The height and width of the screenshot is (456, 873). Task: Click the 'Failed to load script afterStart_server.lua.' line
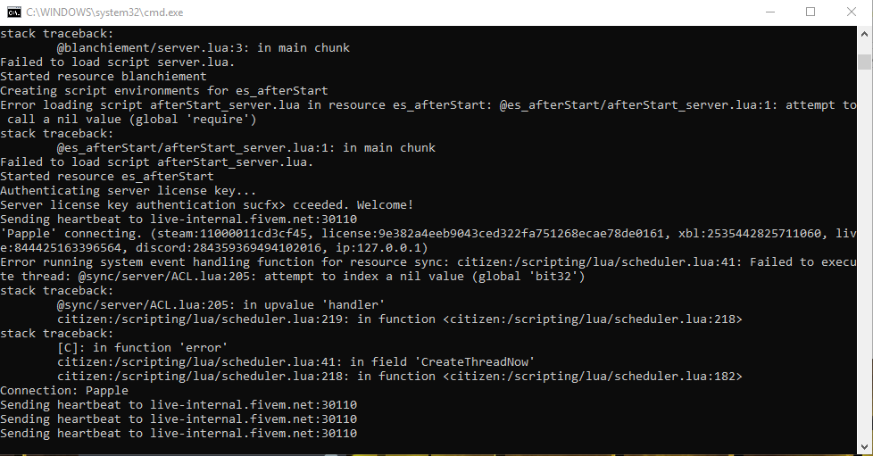point(157,162)
